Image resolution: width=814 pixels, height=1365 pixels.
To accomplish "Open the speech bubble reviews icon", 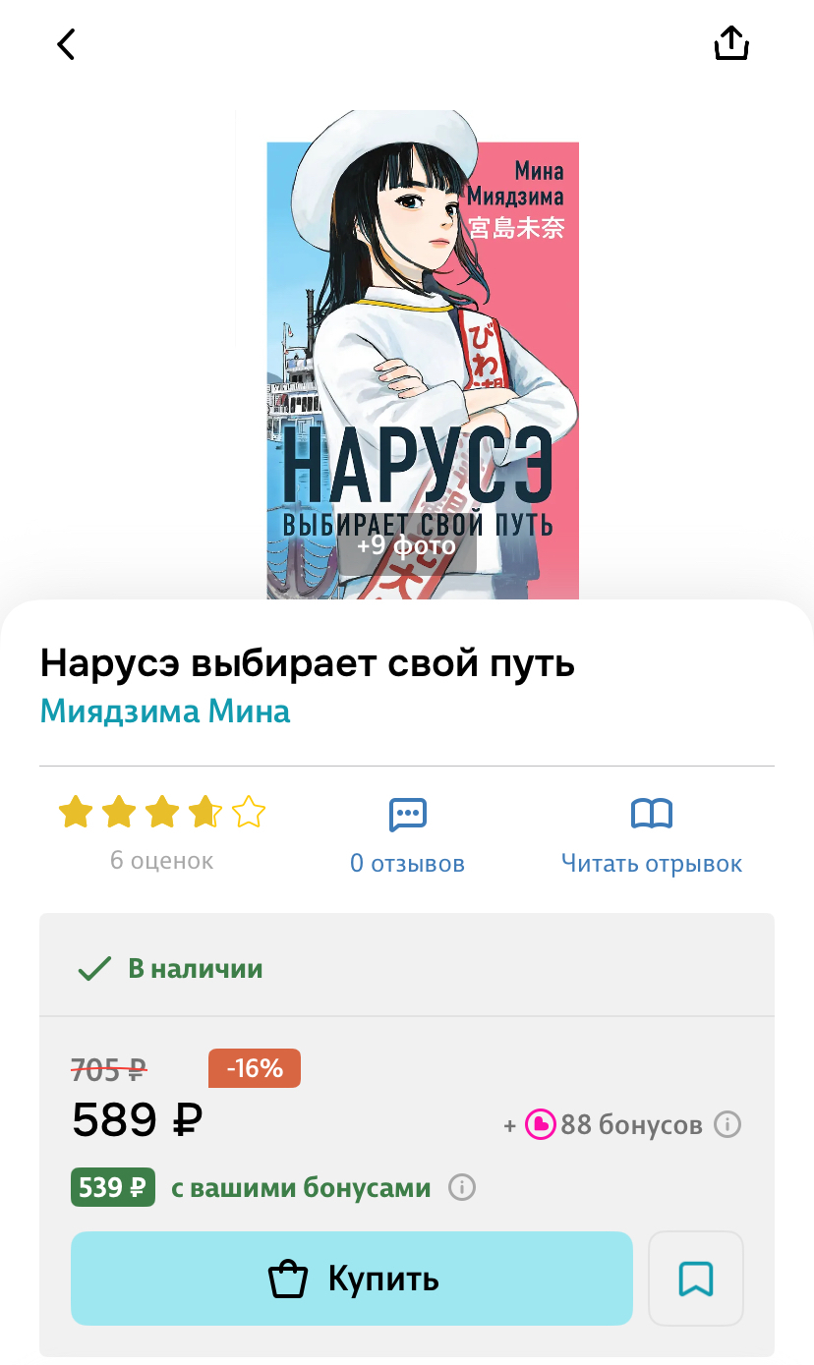I will click(x=408, y=814).
